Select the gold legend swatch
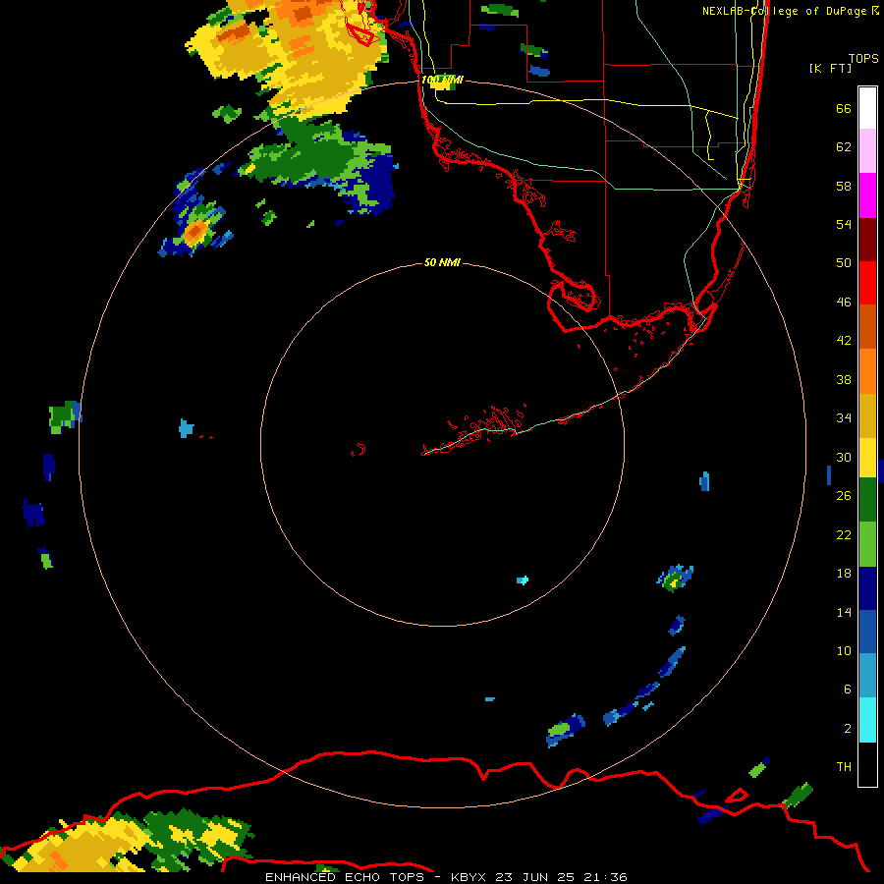 tap(867, 415)
